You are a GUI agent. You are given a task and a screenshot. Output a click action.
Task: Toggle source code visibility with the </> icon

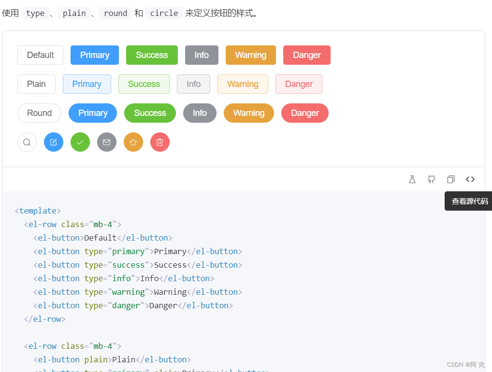[x=470, y=179]
